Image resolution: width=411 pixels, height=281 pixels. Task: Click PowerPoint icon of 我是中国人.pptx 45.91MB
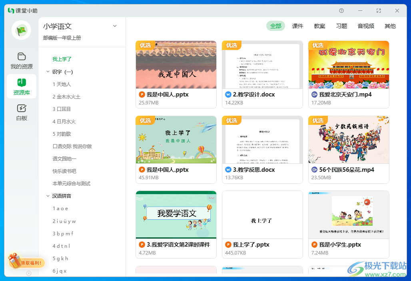click(142, 170)
